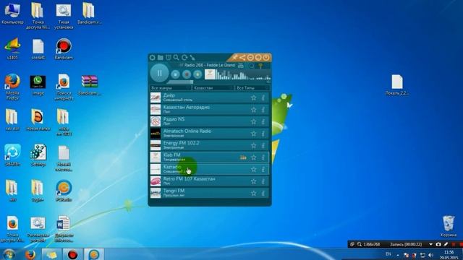Toggle favorite star for Радио NS
Viewport: 463px width, 260px height.
pos(254,121)
